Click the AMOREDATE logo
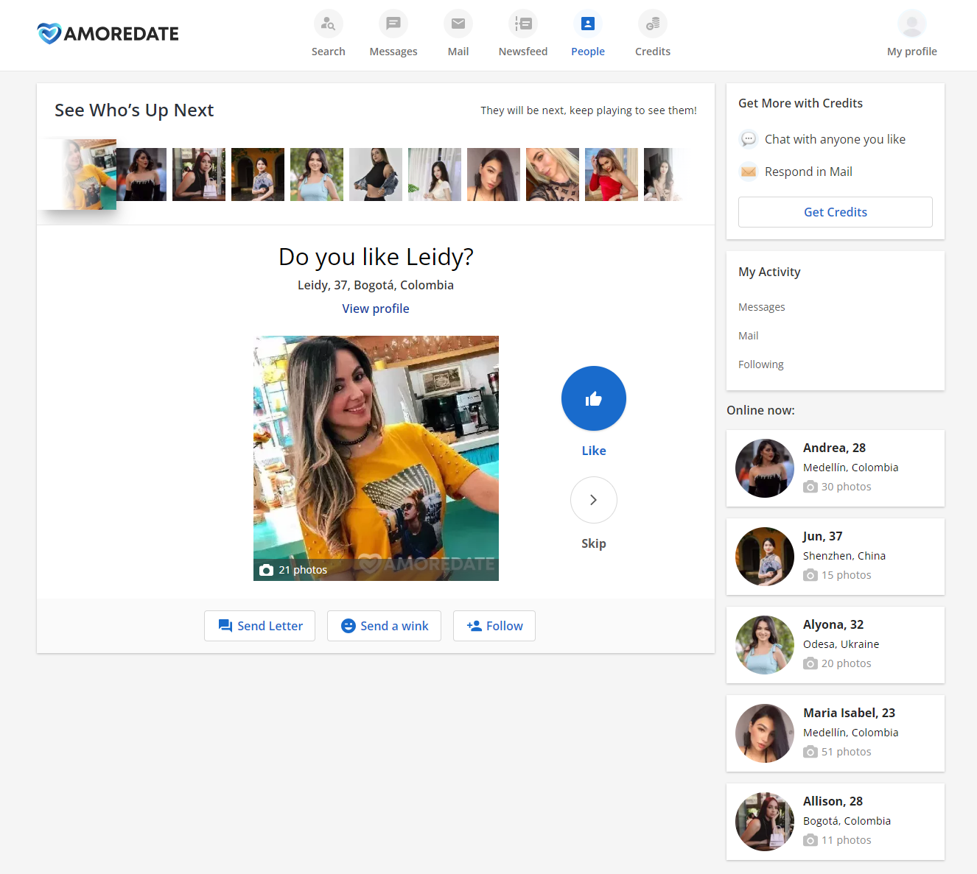This screenshot has height=874, width=977. click(x=107, y=32)
